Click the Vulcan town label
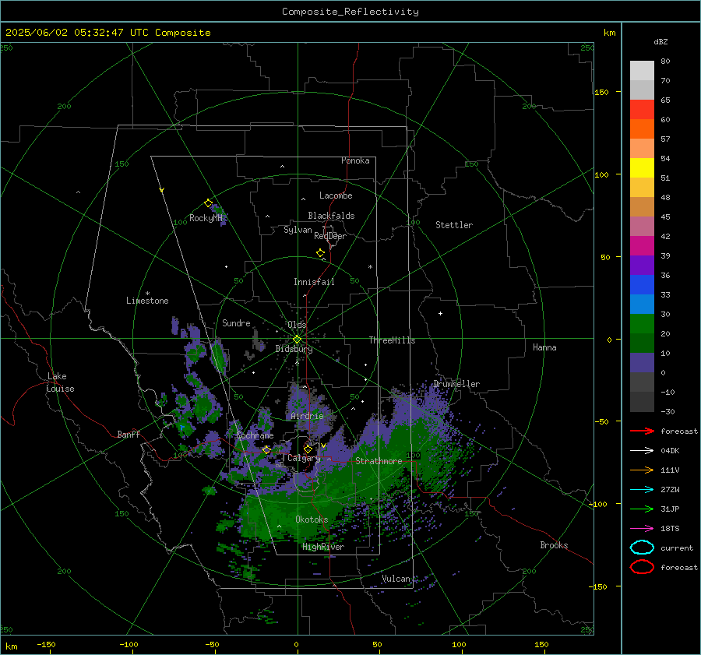701x655 pixels. [x=396, y=579]
